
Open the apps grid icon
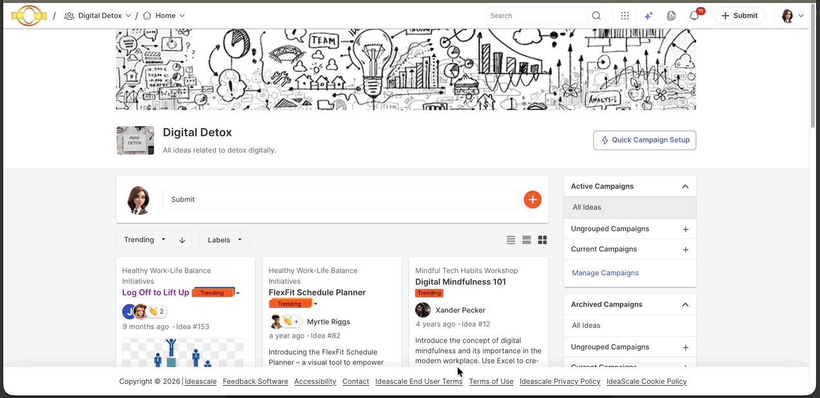pos(625,16)
